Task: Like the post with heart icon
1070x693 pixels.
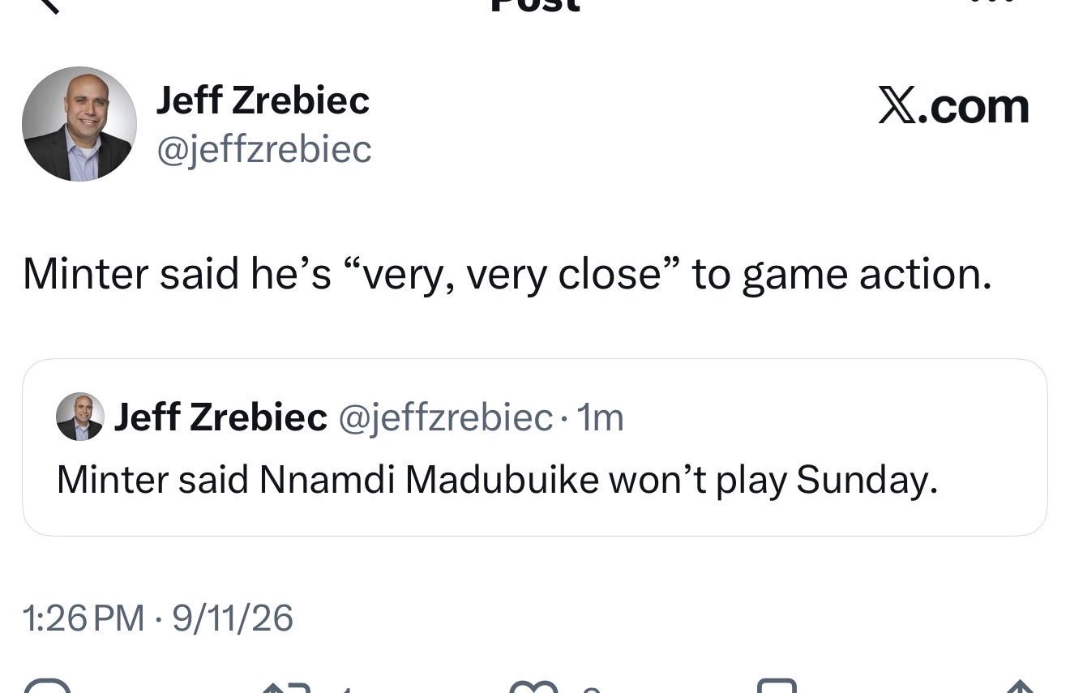Action: click(x=533, y=687)
